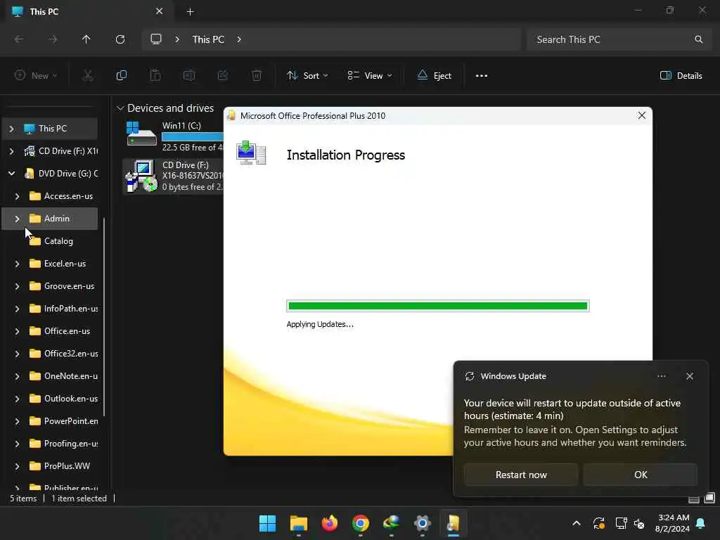This screenshot has width=720, height=540.
Task: Click the green installation progress bar
Action: pos(437,306)
